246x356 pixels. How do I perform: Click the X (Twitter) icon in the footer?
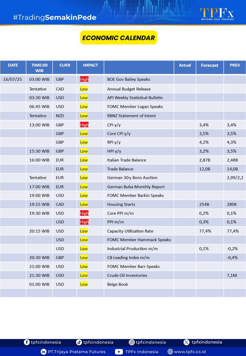pos(186,342)
